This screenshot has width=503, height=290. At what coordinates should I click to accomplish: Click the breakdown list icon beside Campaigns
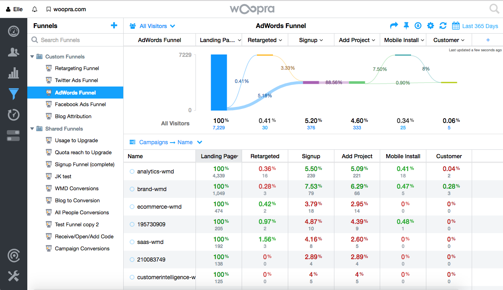132,142
